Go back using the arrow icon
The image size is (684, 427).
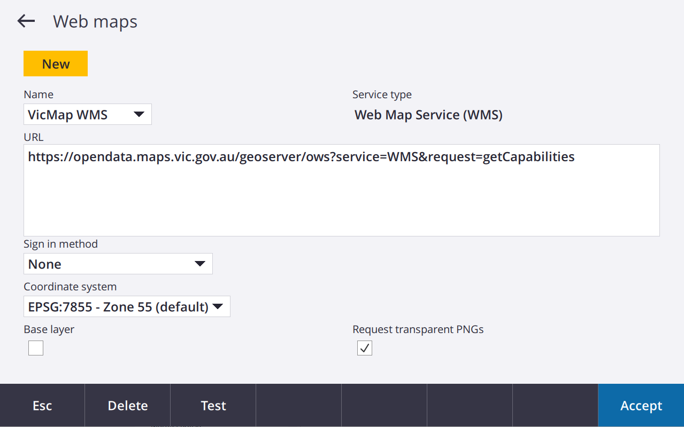pos(26,21)
